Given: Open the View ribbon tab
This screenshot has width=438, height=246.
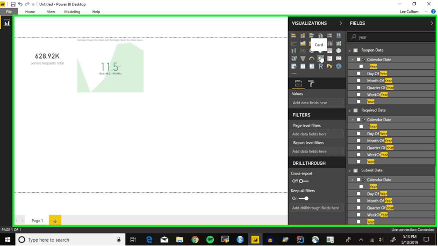Looking at the screenshot, I should point(51,12).
